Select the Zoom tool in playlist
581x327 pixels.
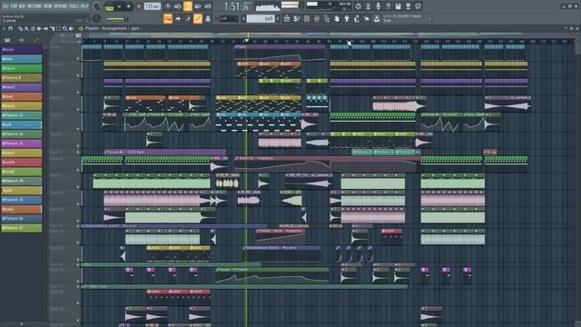click(64, 28)
